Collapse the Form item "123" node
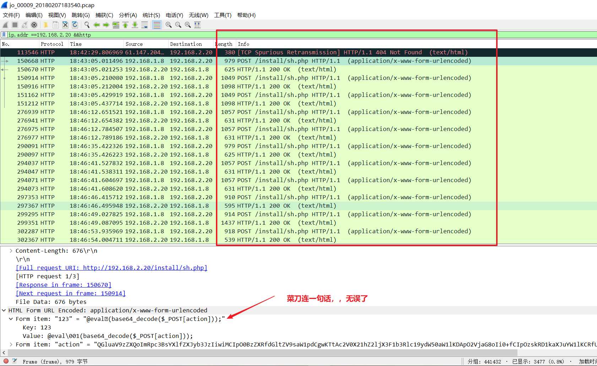The height and width of the screenshot is (366, 597). click(11, 319)
